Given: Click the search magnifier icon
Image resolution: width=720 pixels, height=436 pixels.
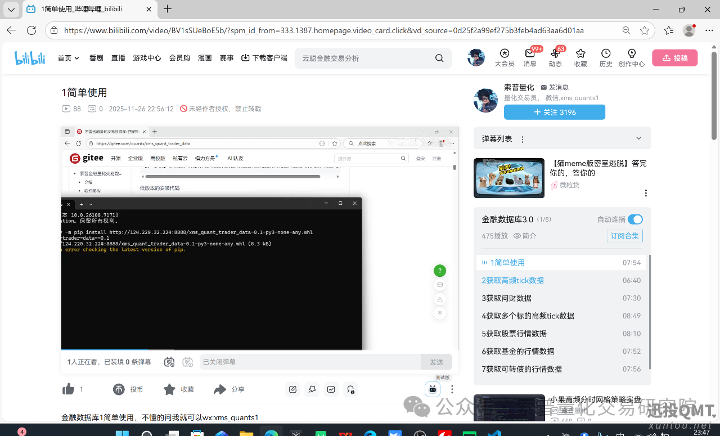Looking at the screenshot, I should (439, 58).
